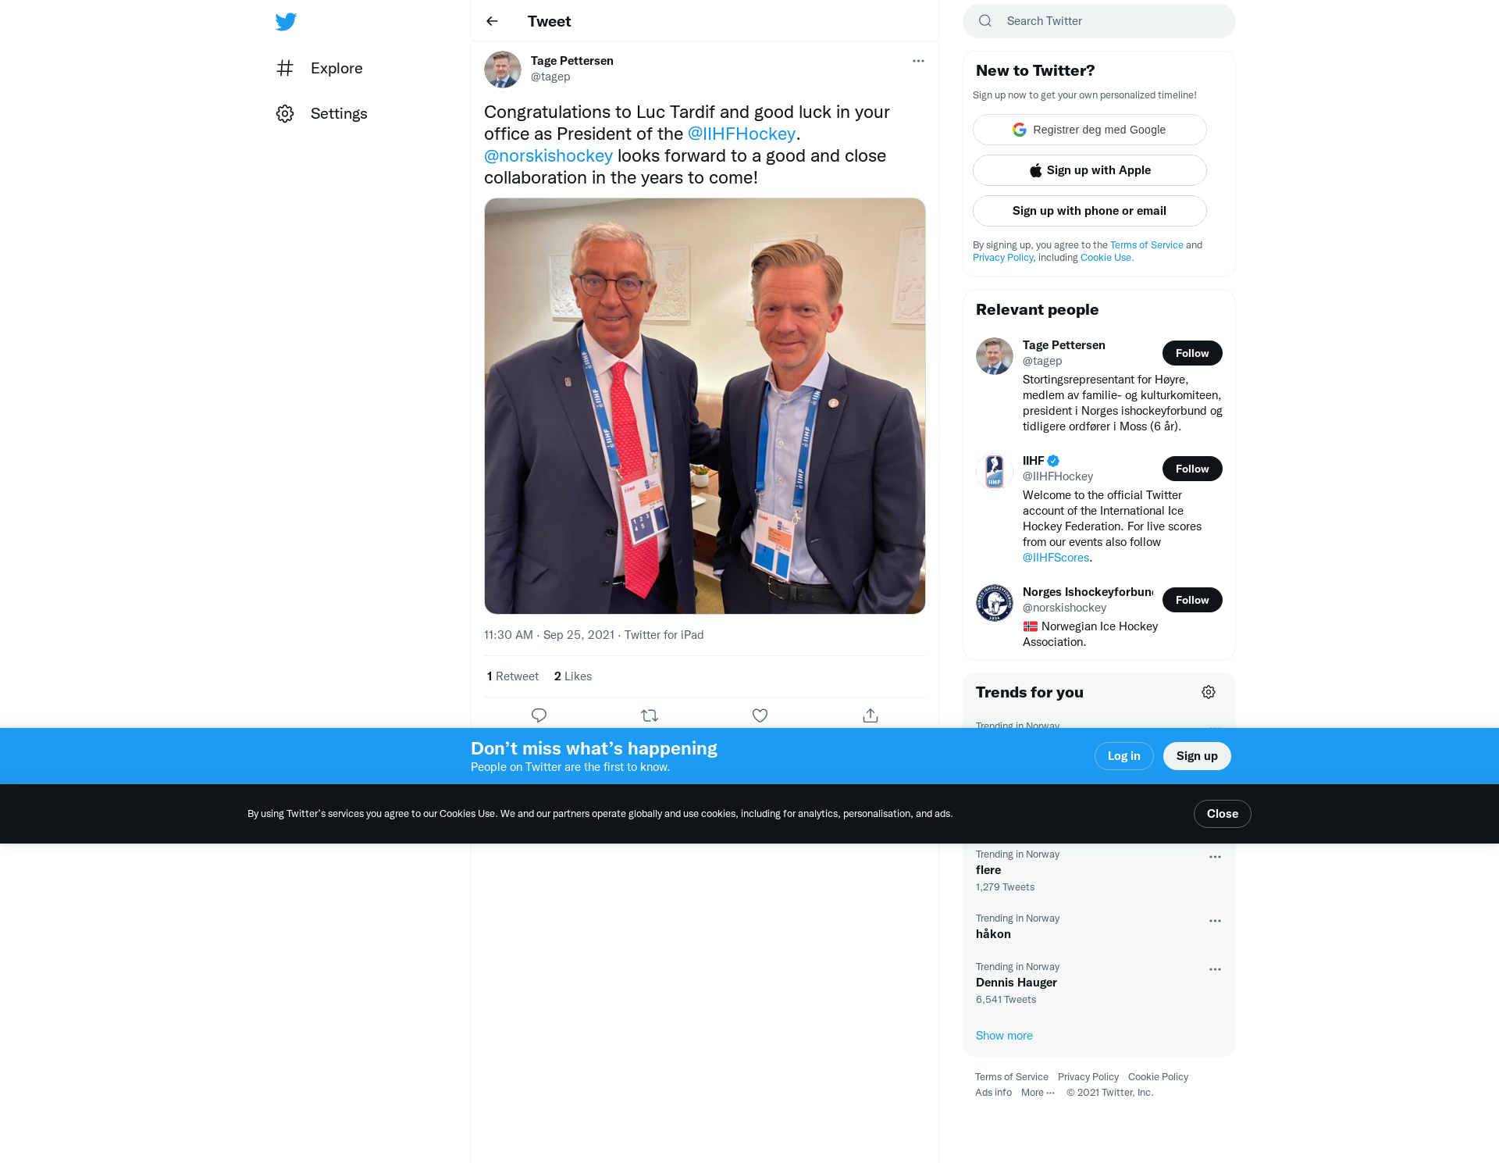Open Trends settings gear icon

(x=1209, y=692)
